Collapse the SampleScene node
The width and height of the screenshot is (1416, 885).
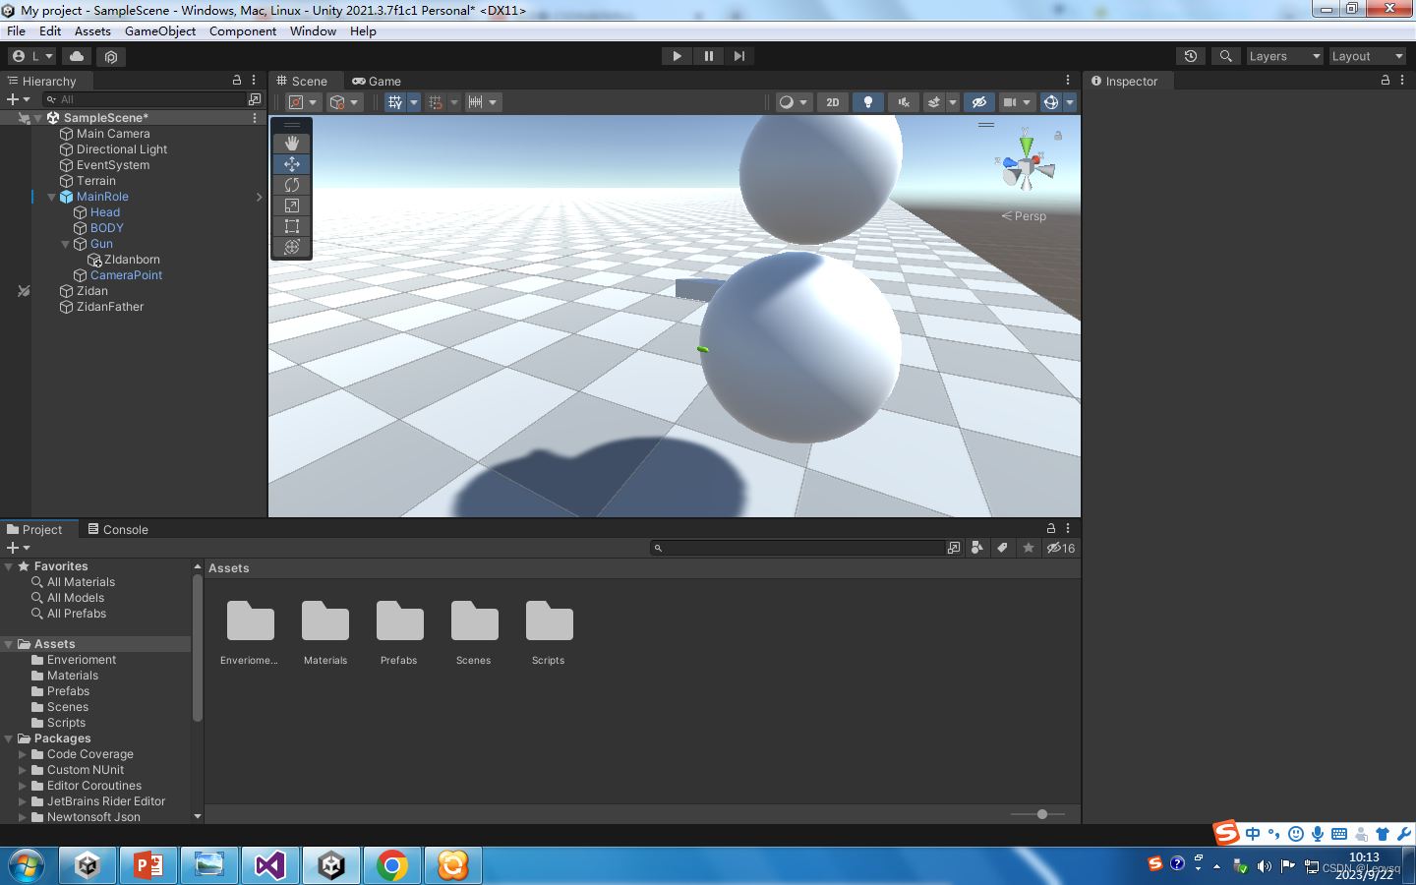click(x=38, y=118)
